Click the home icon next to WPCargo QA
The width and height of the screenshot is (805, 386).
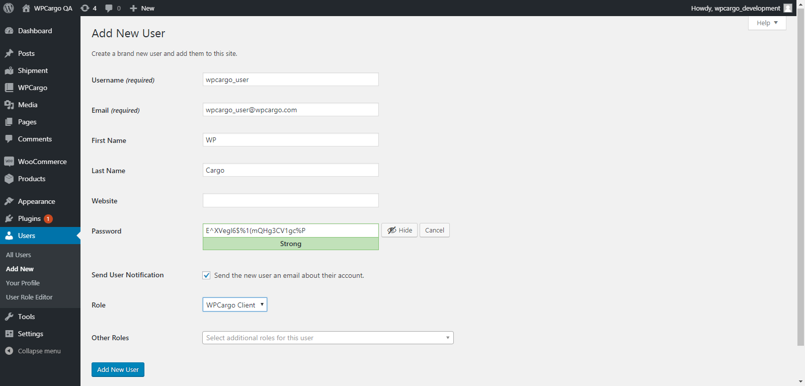pos(26,8)
